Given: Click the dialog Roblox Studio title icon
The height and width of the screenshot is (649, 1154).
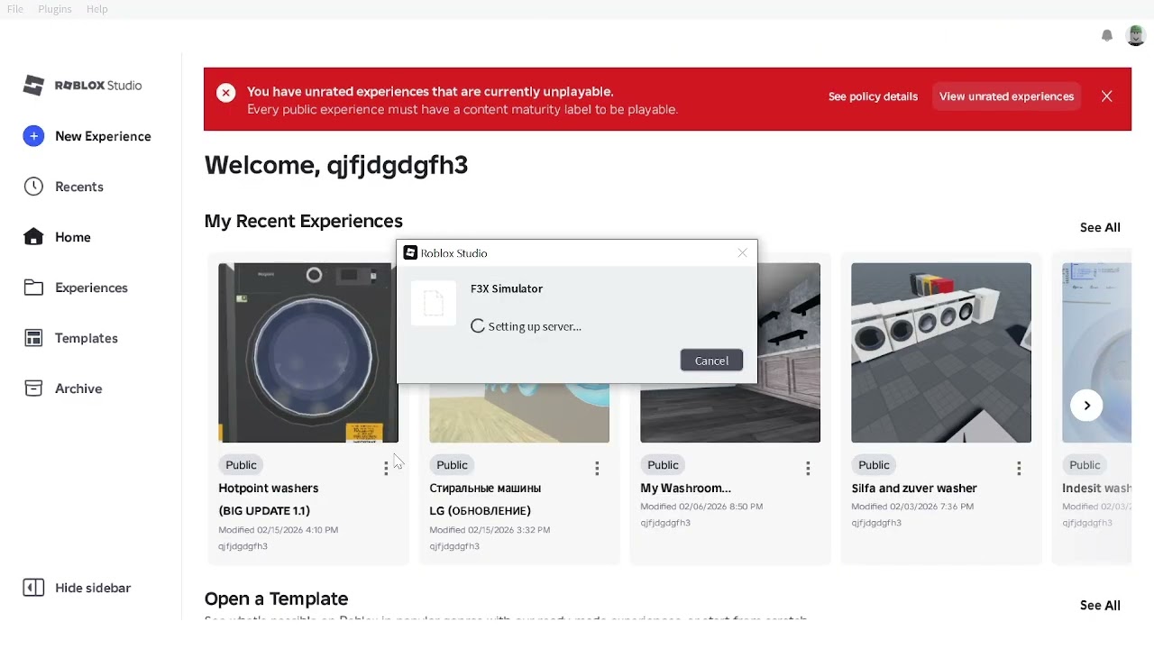Looking at the screenshot, I should (410, 253).
